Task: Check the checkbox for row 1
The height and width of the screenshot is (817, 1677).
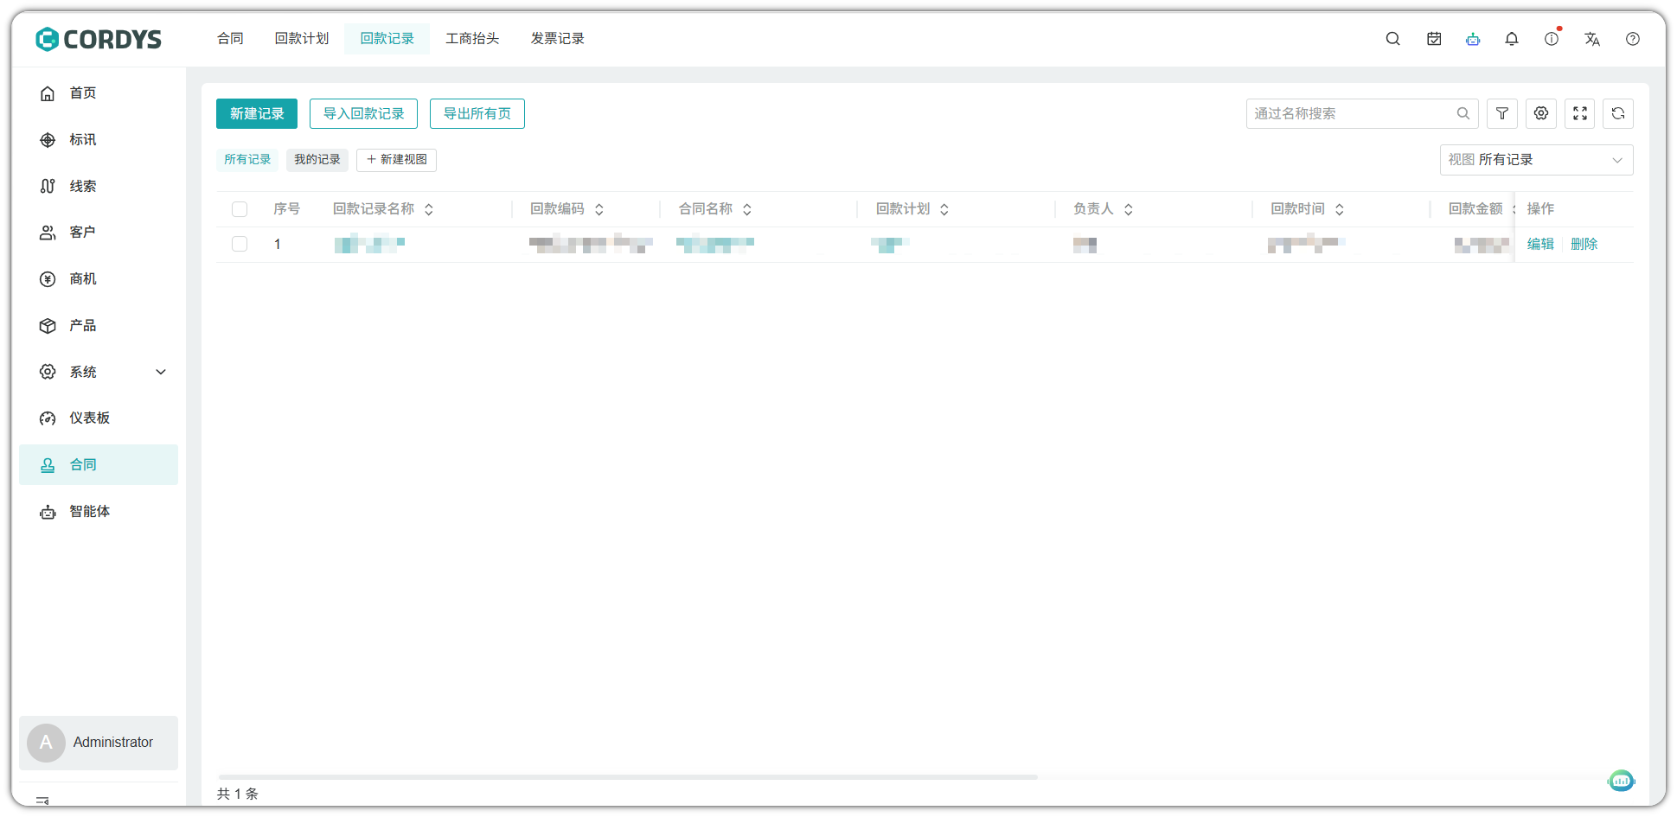Action: tap(240, 245)
